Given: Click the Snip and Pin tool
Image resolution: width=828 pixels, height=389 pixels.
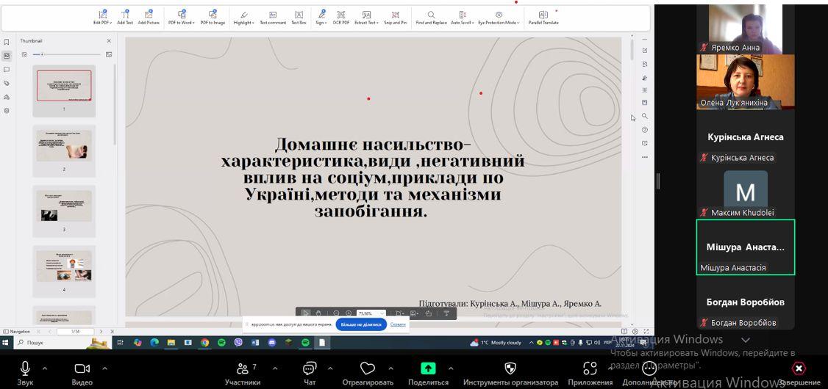Looking at the screenshot, I should [x=395, y=17].
